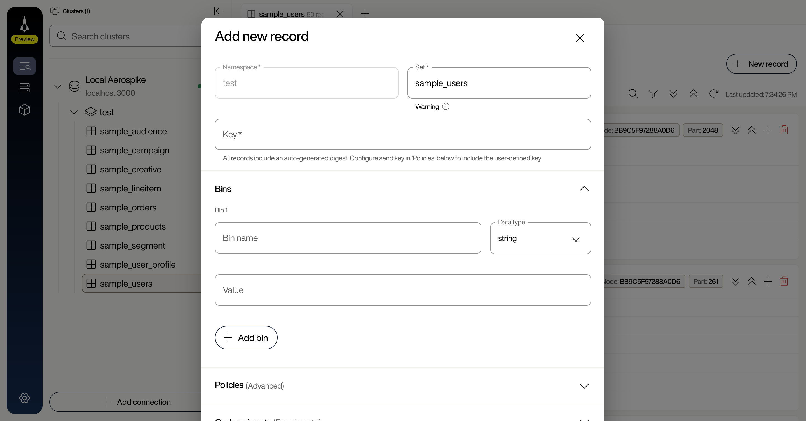This screenshot has width=806, height=421.
Task: Open the modules cube icon in the sidebar
Action: point(24,110)
